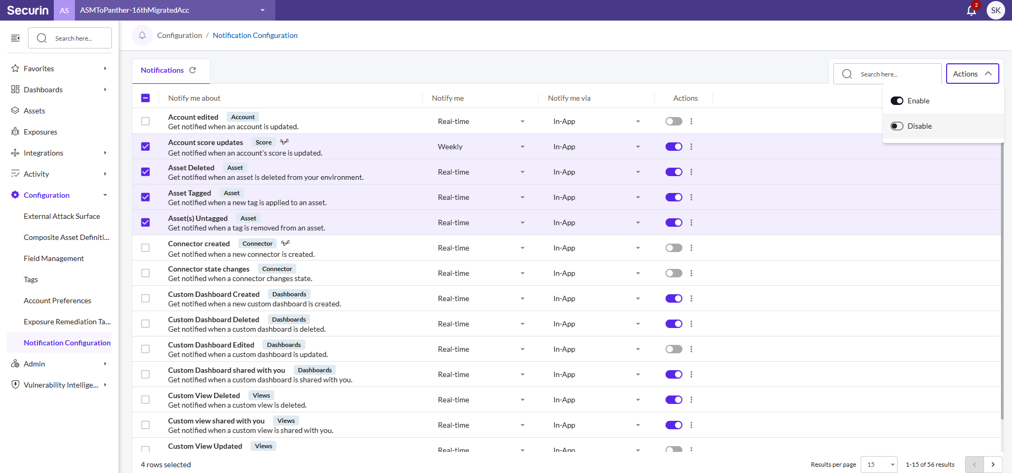Screen dimensions: 1012x473
Task: Go to next results page
Action: [x=993, y=465]
